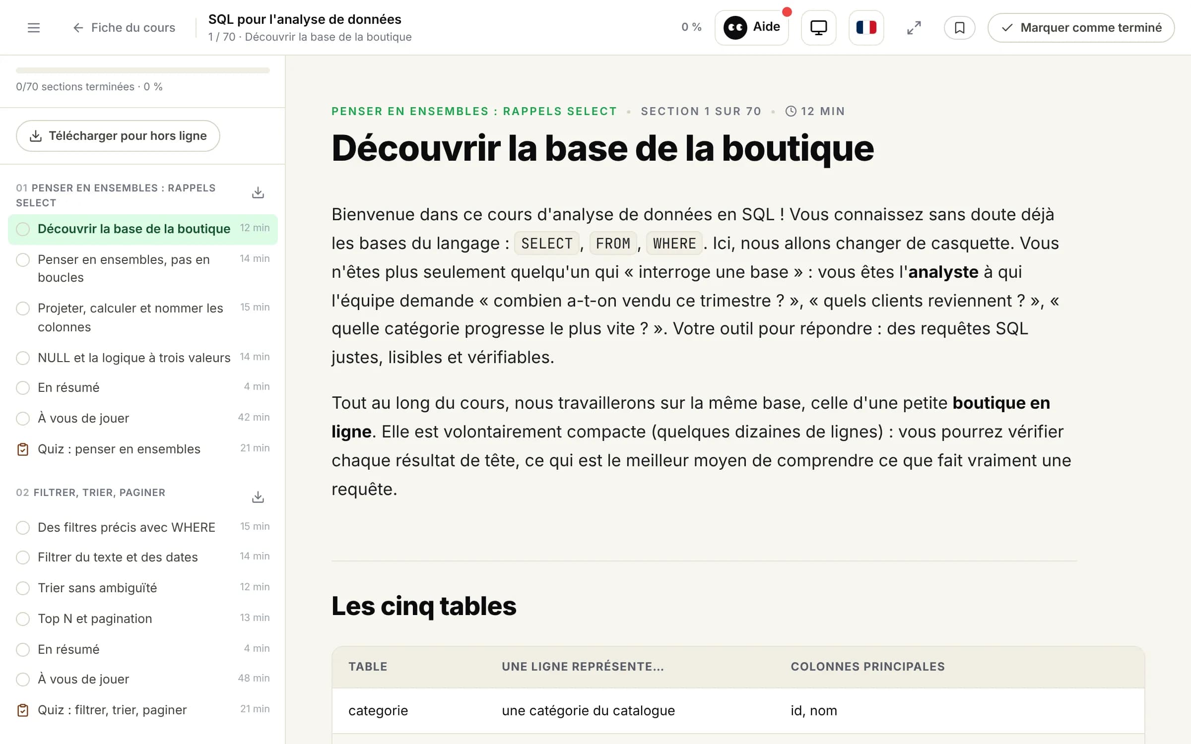The height and width of the screenshot is (744, 1191).
Task: Toggle completion circle for Découvrir la base
Action: point(23,229)
